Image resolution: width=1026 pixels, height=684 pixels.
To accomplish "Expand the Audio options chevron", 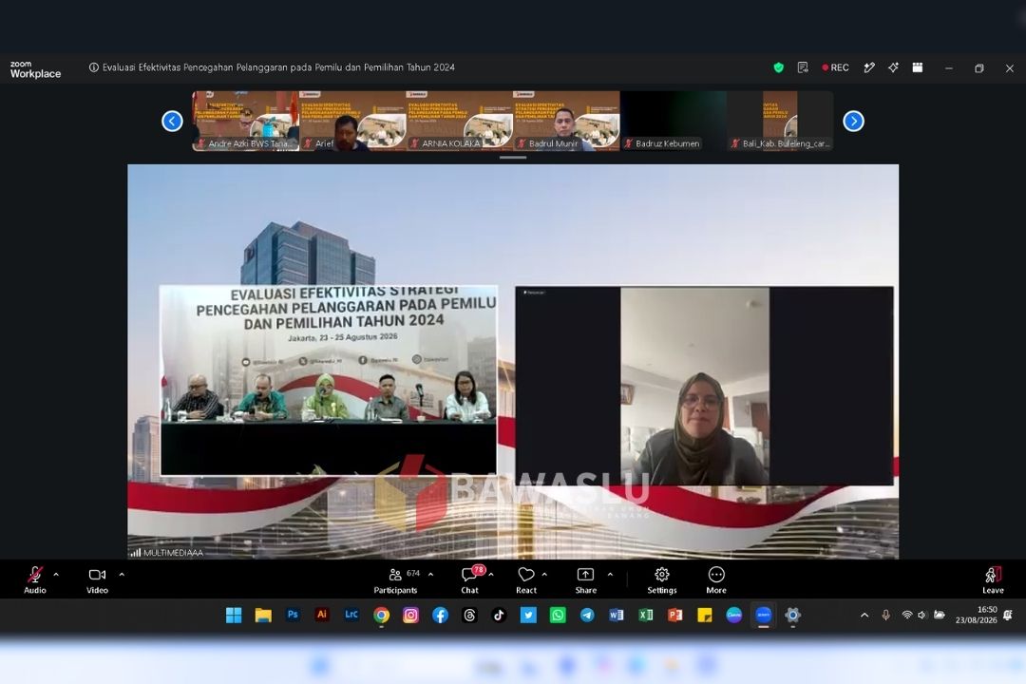I will (56, 575).
